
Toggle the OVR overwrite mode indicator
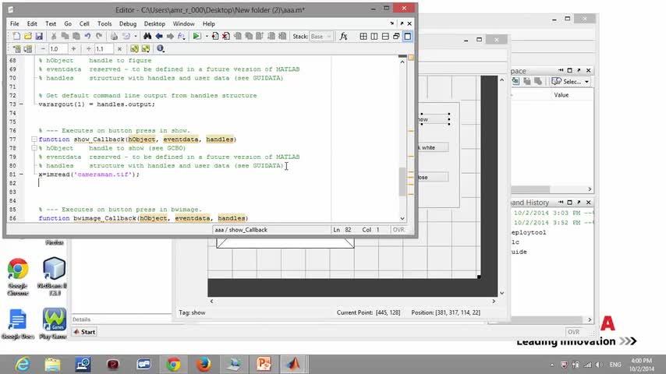pos(399,230)
